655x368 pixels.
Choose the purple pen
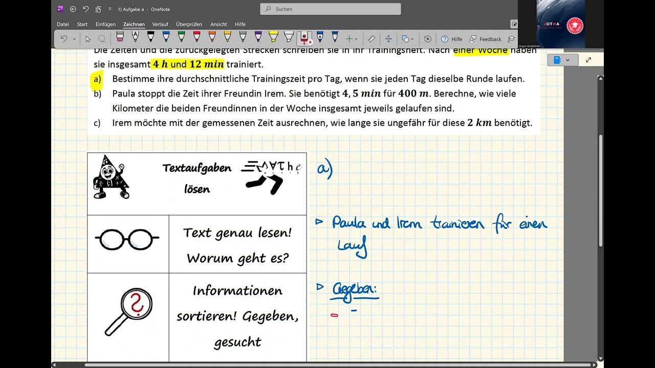coord(258,37)
